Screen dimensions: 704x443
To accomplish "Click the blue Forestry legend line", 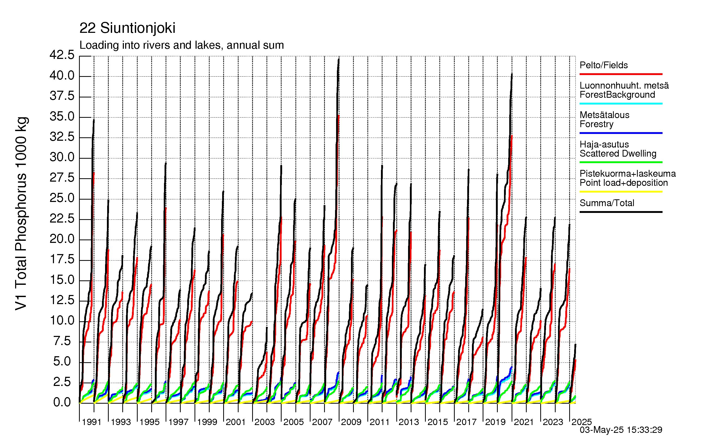I will (x=621, y=133).
